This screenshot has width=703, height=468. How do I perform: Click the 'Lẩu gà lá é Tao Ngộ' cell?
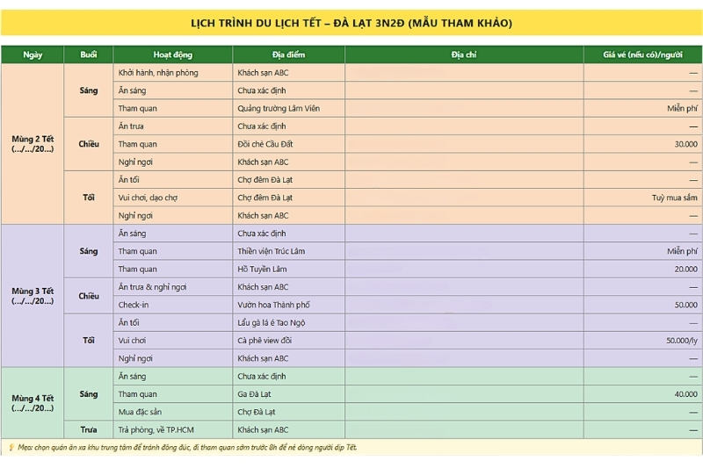(x=288, y=322)
